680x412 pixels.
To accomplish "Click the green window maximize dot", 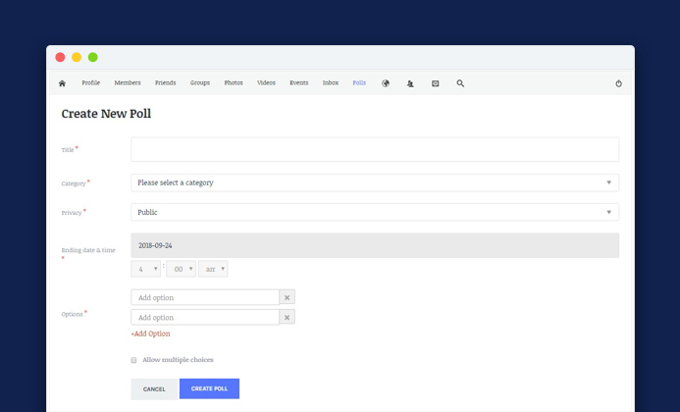I will click(93, 57).
